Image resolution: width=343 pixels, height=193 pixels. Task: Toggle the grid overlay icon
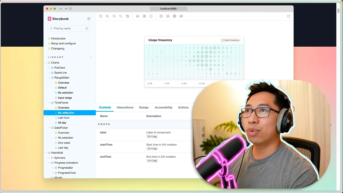coord(144,16)
